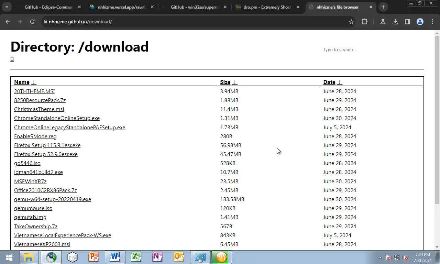440x264 pixels.
Task: Reload the current page
Action: click(x=32, y=22)
